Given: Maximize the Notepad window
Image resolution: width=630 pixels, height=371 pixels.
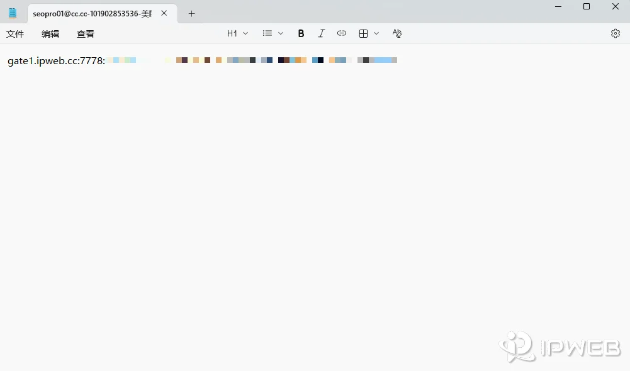Looking at the screenshot, I should (x=586, y=7).
